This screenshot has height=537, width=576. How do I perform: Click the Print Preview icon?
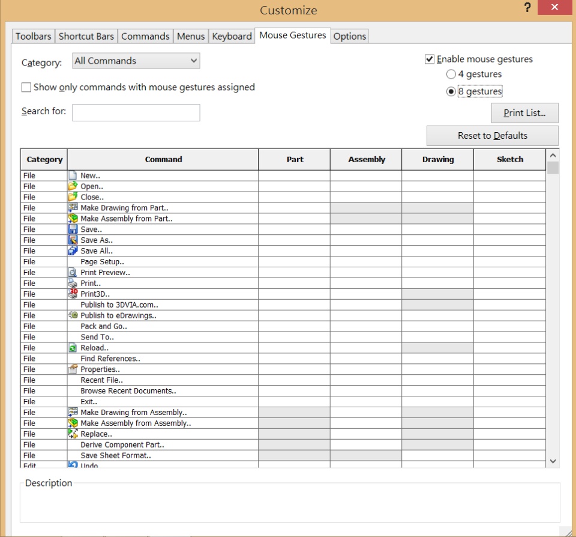pos(73,272)
